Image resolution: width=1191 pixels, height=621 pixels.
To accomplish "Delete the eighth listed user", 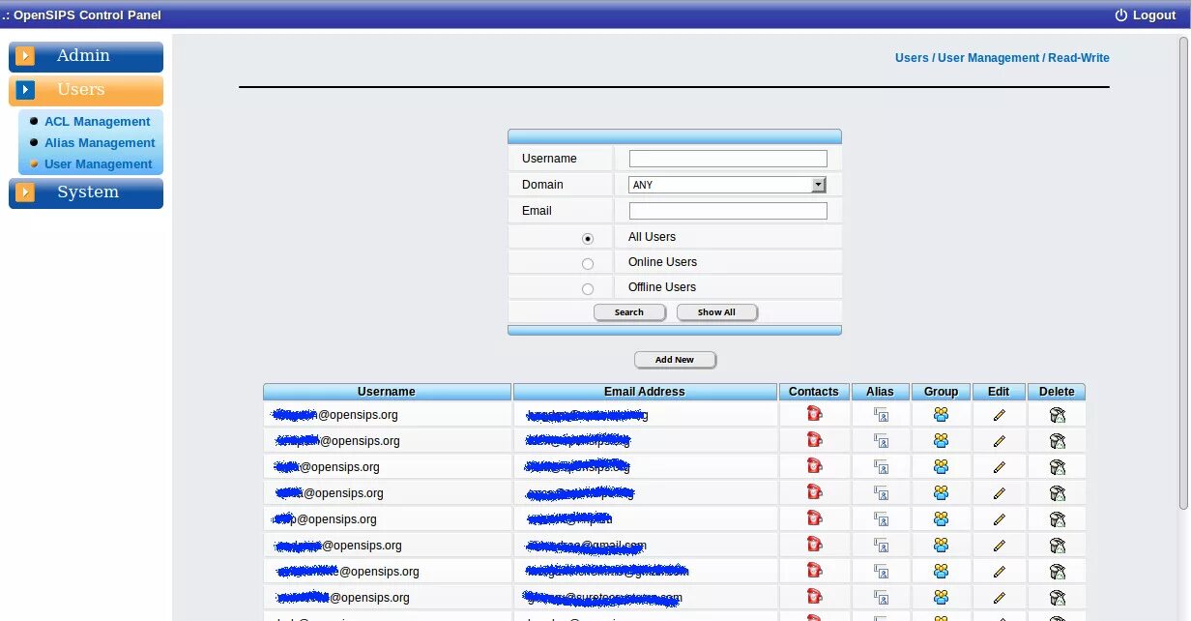I will [x=1058, y=598].
